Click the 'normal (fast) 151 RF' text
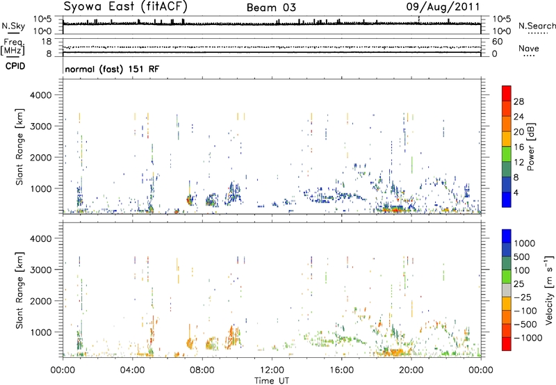 pos(112,69)
